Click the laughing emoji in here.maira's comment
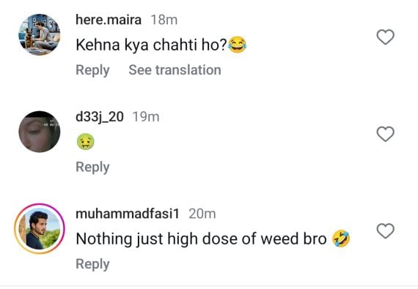The image size is (418, 289). pos(238,45)
